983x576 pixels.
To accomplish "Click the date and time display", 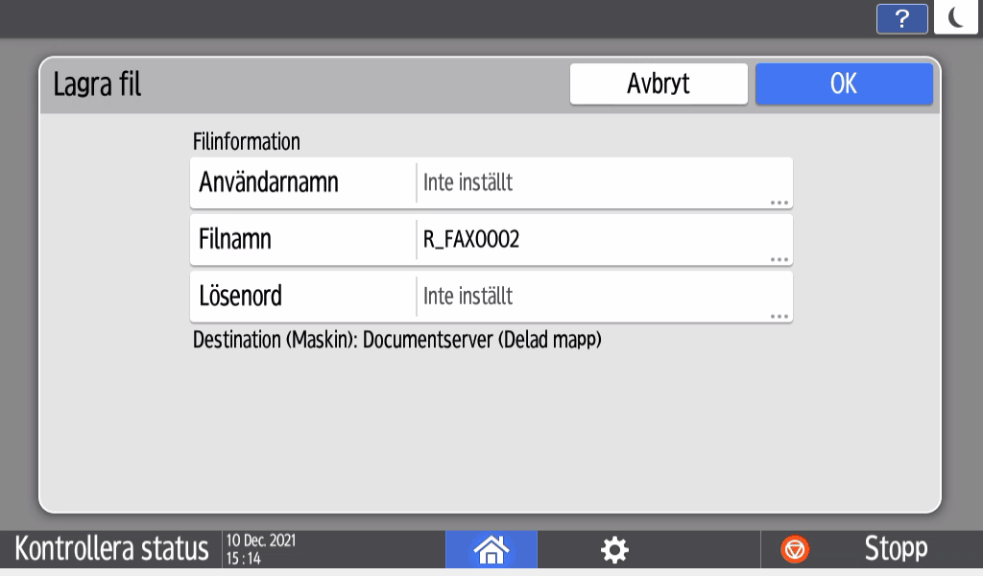I will (x=261, y=549).
